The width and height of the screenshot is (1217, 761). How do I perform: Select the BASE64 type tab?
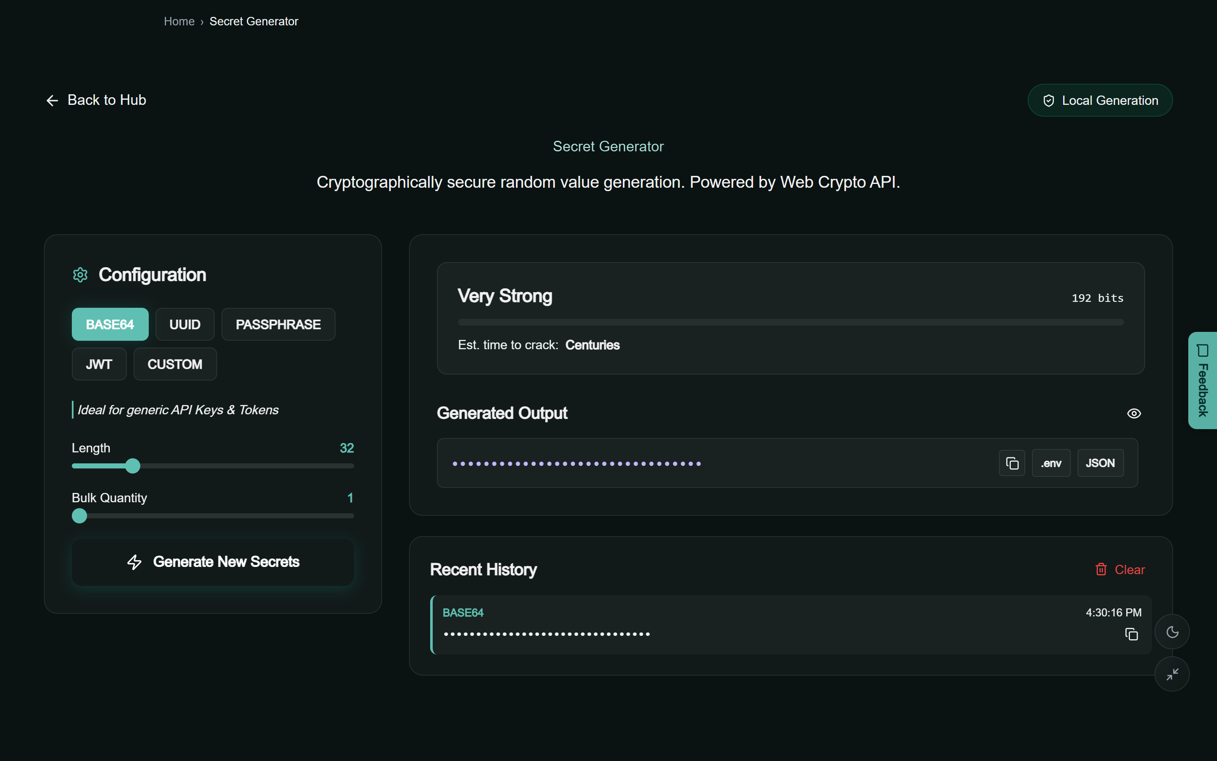point(110,324)
